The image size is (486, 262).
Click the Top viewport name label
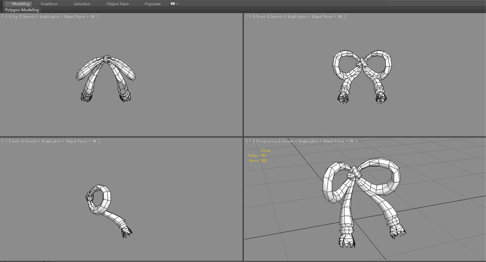point(15,17)
